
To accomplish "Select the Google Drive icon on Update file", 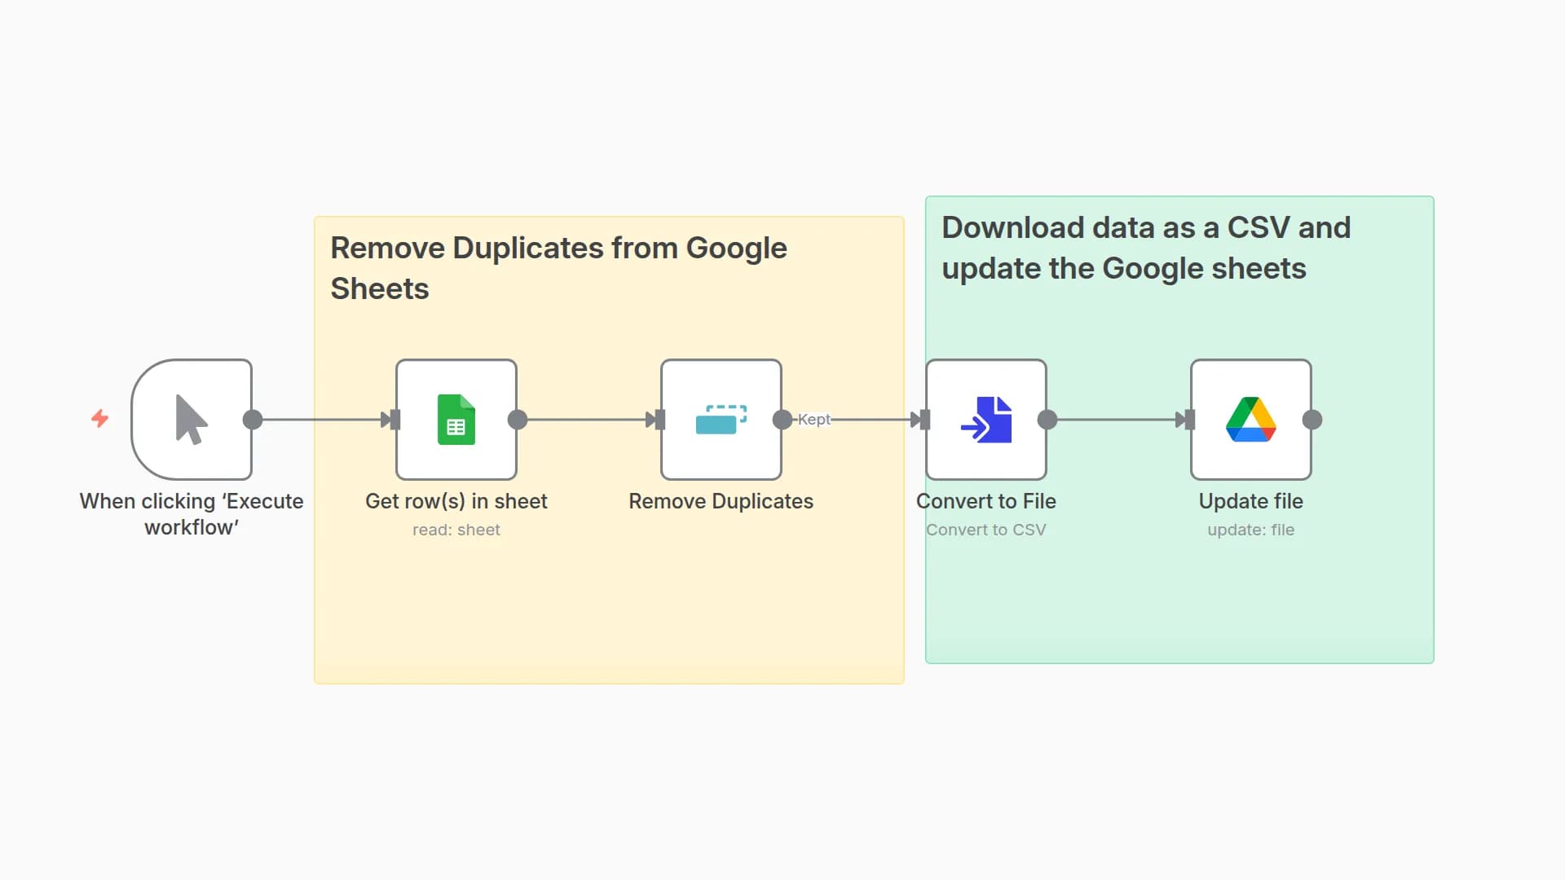I will [1250, 420].
